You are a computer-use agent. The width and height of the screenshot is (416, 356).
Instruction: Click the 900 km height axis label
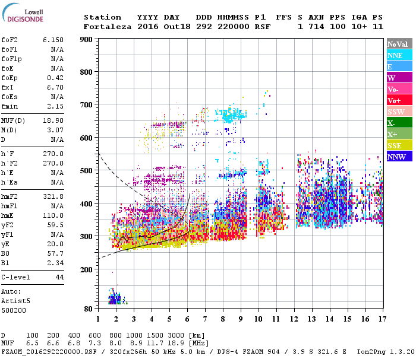(x=86, y=40)
